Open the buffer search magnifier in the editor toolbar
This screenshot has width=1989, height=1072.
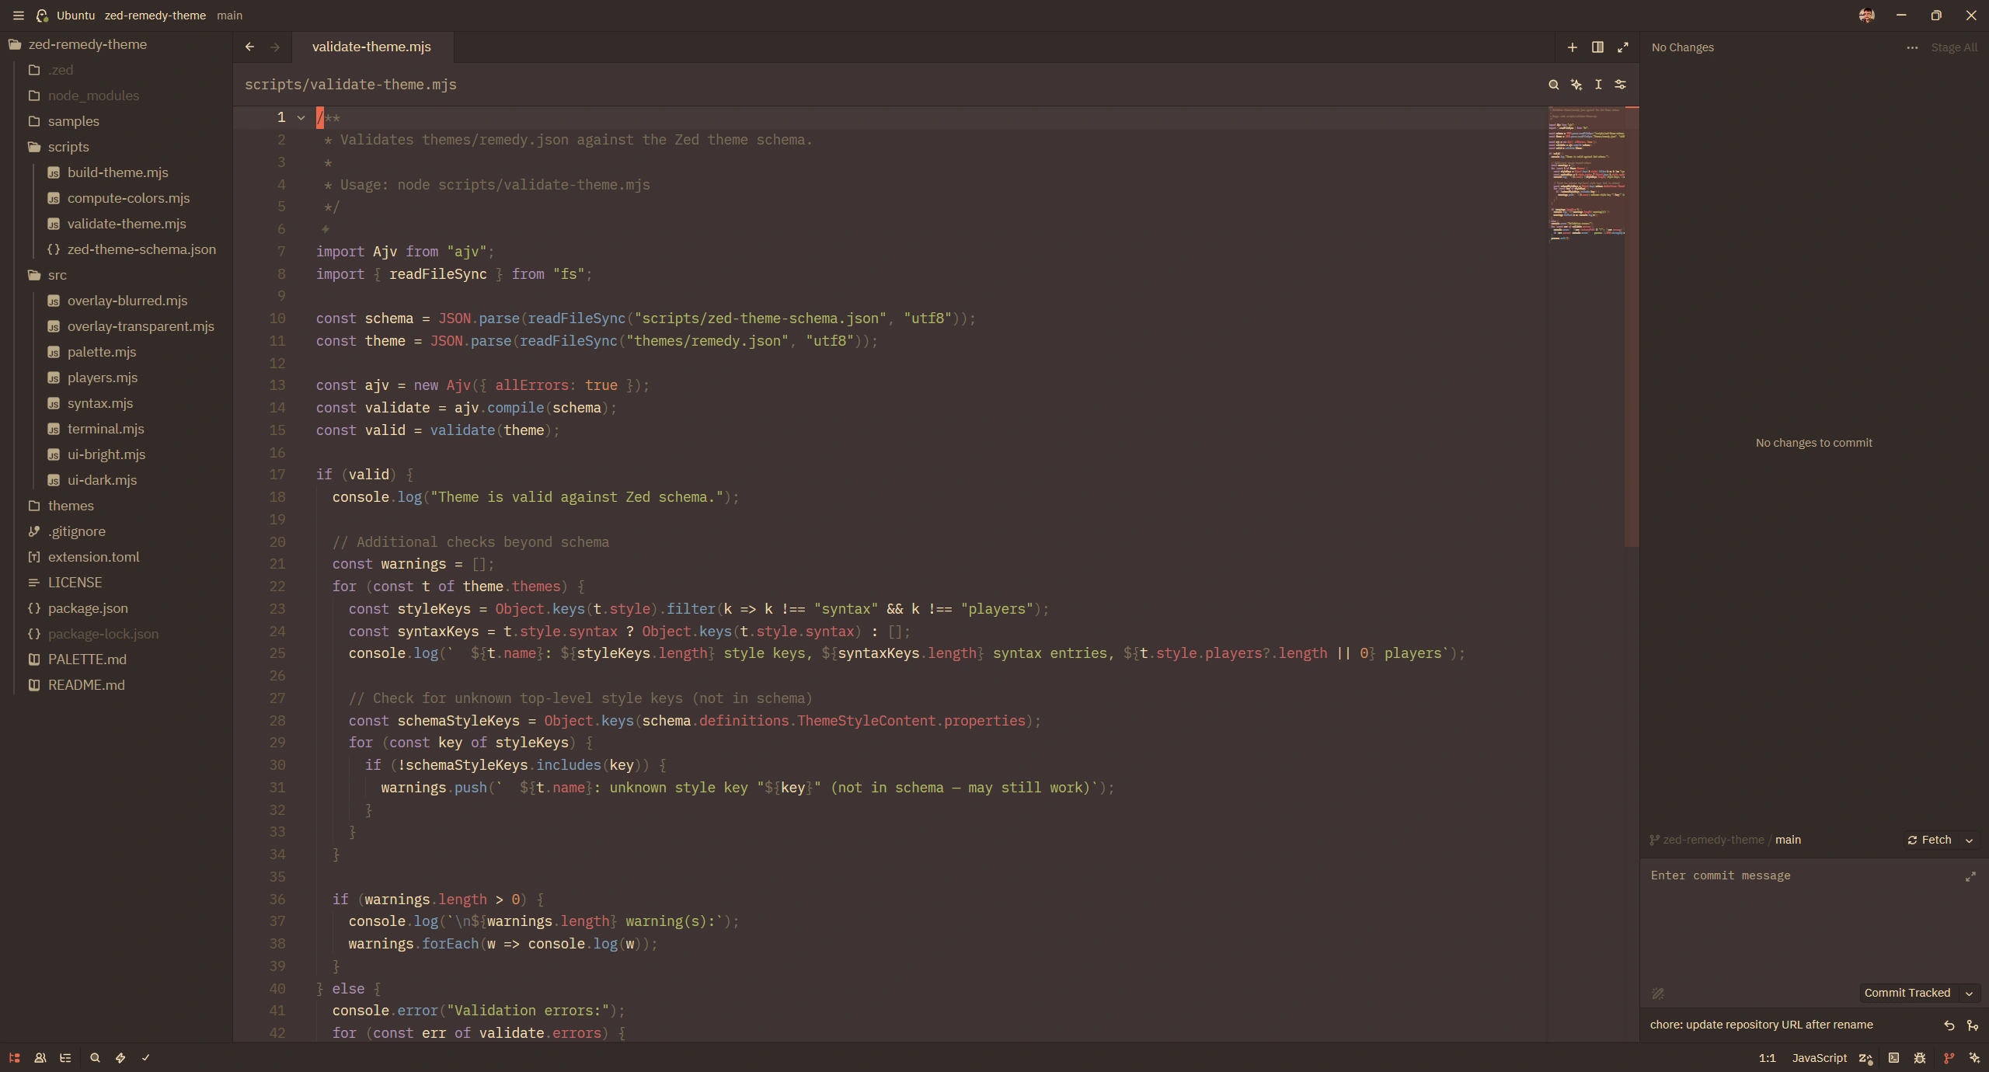tap(1553, 85)
